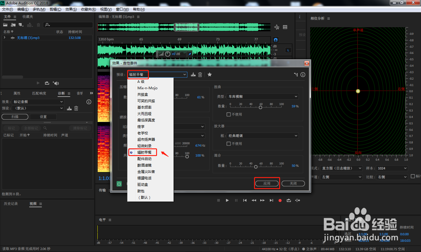Image resolution: width=421 pixels, height=252 pixels.
Task: Click the info icon in effect dialog
Action: click(x=303, y=75)
